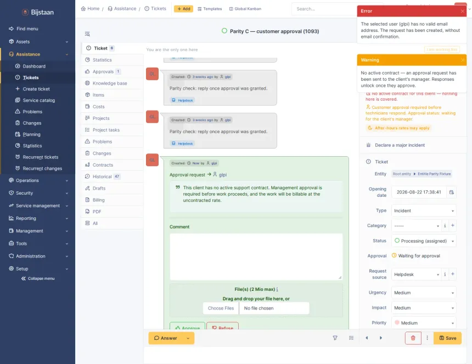Expand the Administration sidebar menu
472x364 pixels.
pyautogui.click(x=38, y=256)
